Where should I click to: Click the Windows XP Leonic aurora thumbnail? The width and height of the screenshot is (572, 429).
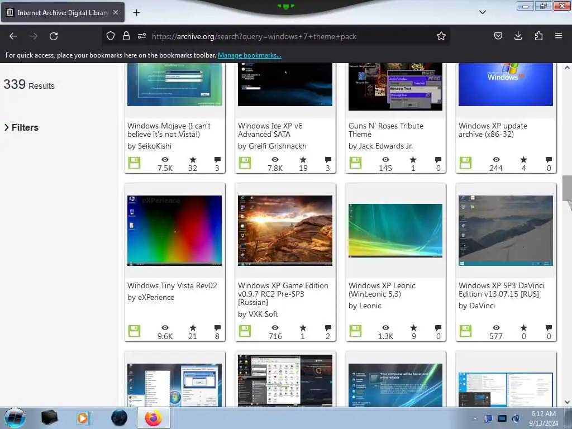click(395, 231)
